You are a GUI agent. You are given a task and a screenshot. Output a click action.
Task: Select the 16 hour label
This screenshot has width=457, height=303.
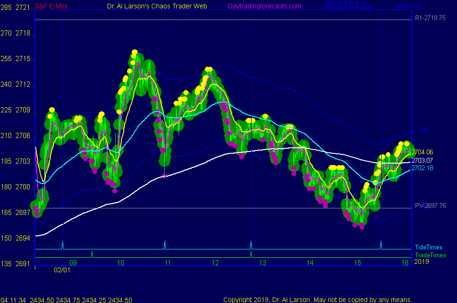click(405, 263)
